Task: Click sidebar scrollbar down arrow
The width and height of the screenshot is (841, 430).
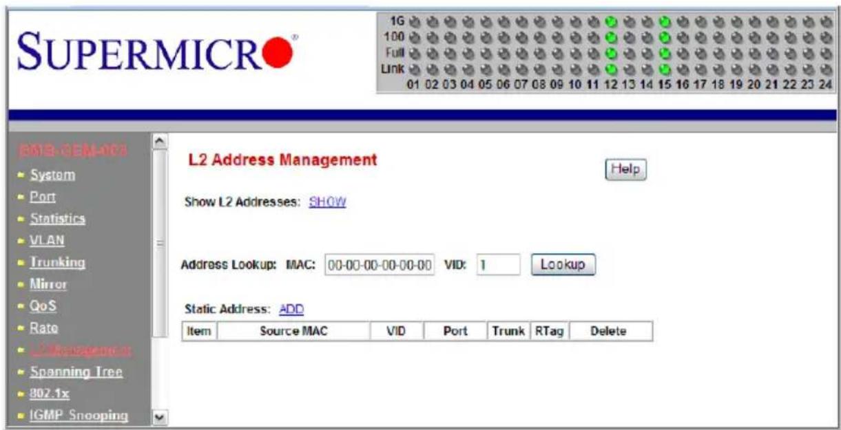Action: pyautogui.click(x=160, y=418)
